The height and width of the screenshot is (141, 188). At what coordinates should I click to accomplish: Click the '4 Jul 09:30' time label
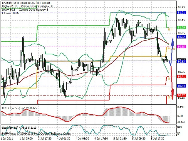coord(83,139)
